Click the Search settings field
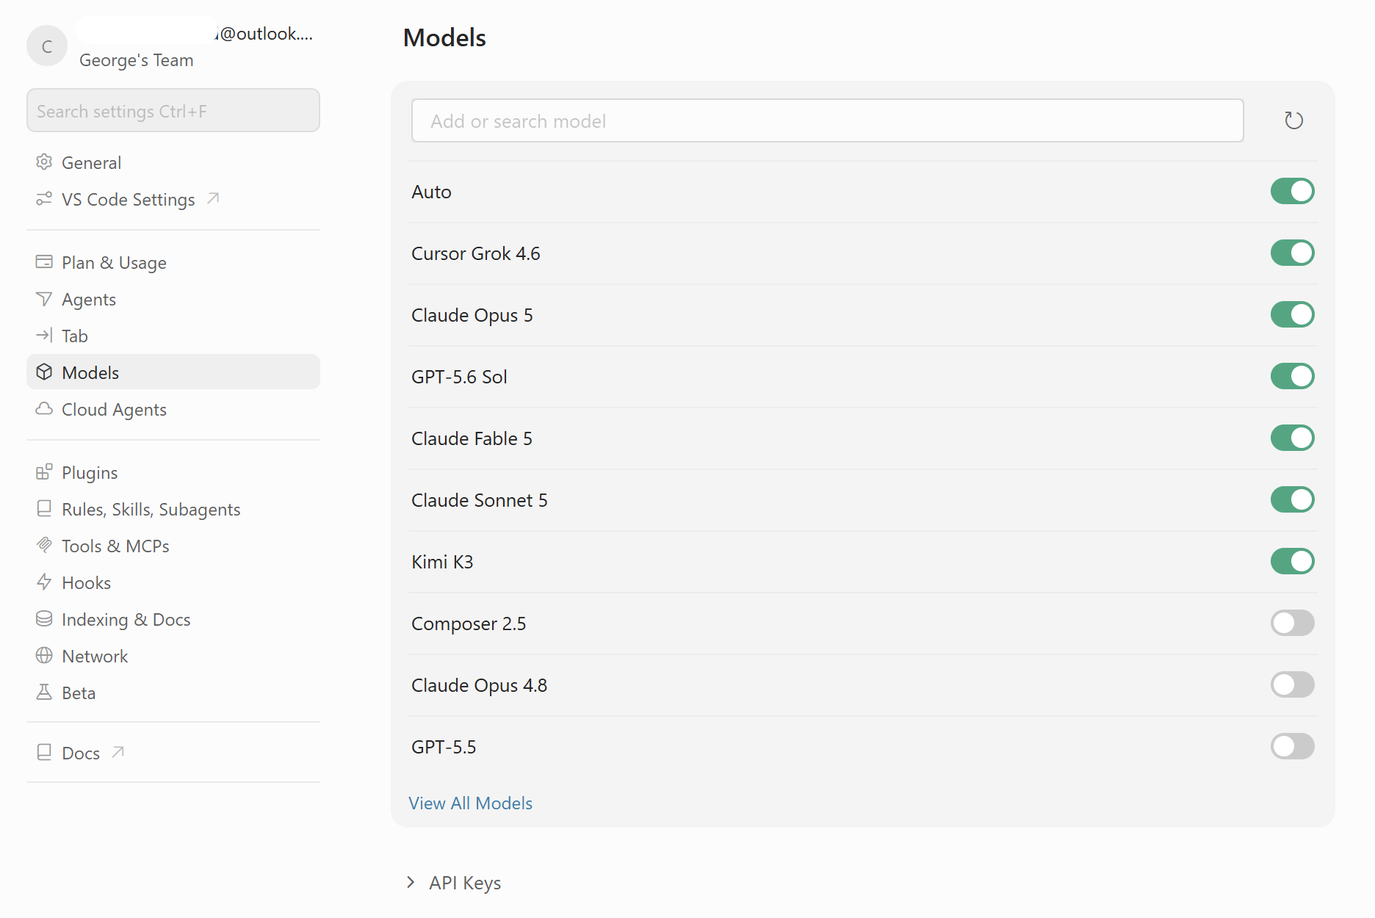This screenshot has width=1375, height=918. (173, 111)
